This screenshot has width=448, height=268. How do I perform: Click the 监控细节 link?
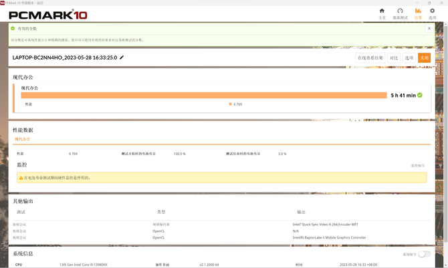(418, 166)
